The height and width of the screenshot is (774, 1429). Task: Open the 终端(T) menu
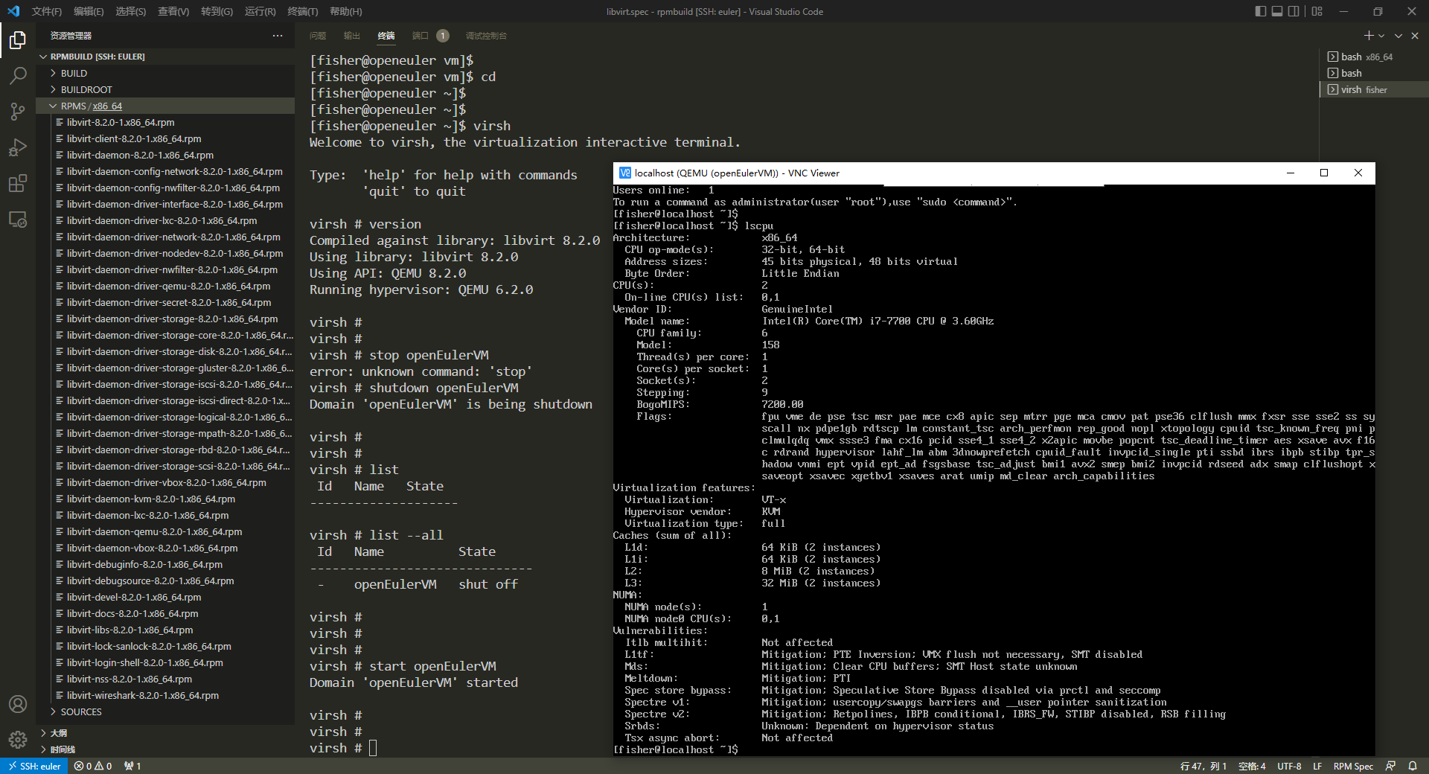click(303, 11)
